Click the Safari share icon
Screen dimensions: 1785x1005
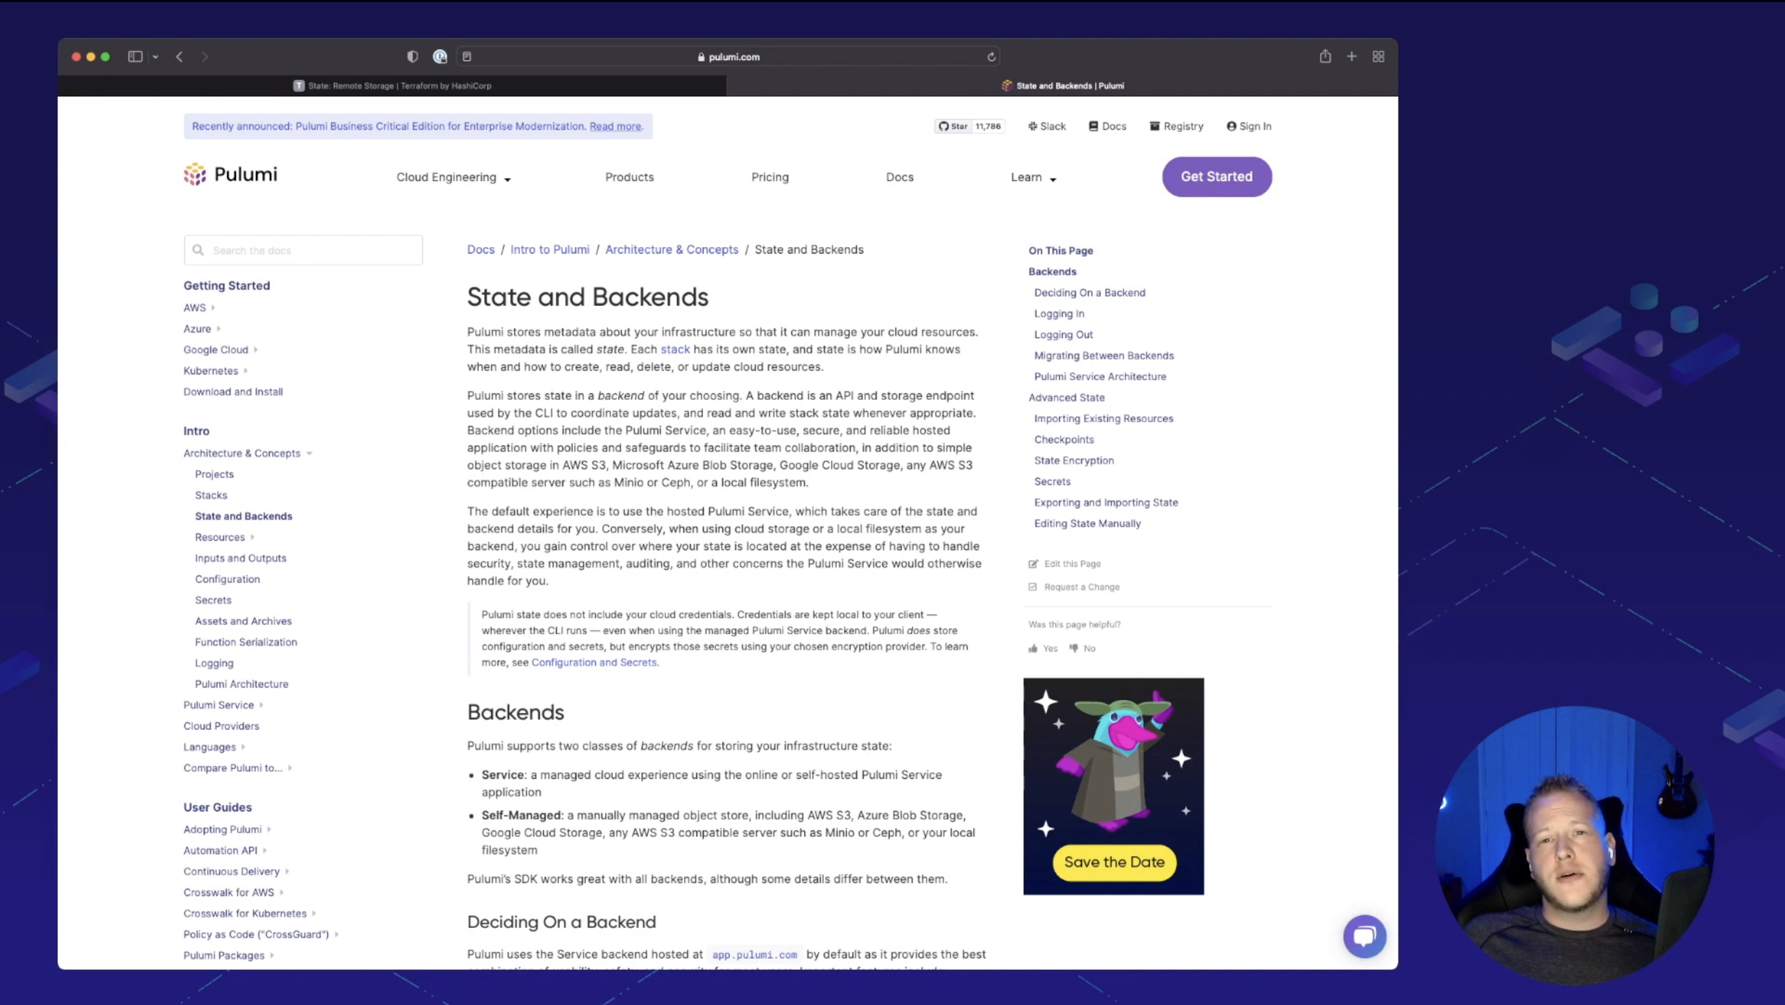click(x=1325, y=57)
